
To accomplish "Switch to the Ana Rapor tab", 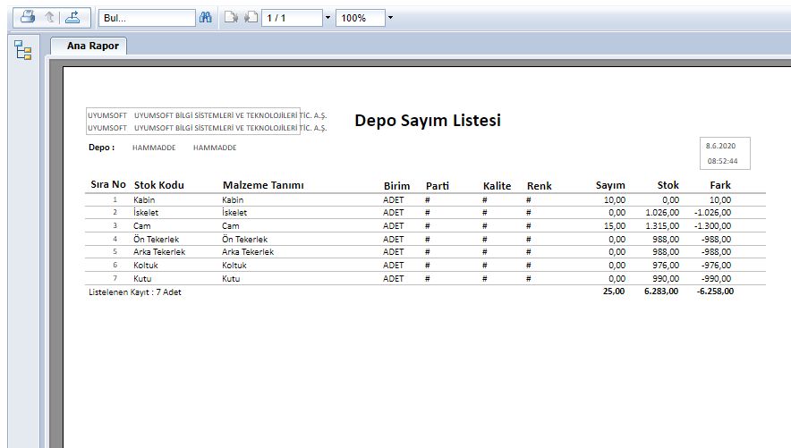I will (90, 46).
